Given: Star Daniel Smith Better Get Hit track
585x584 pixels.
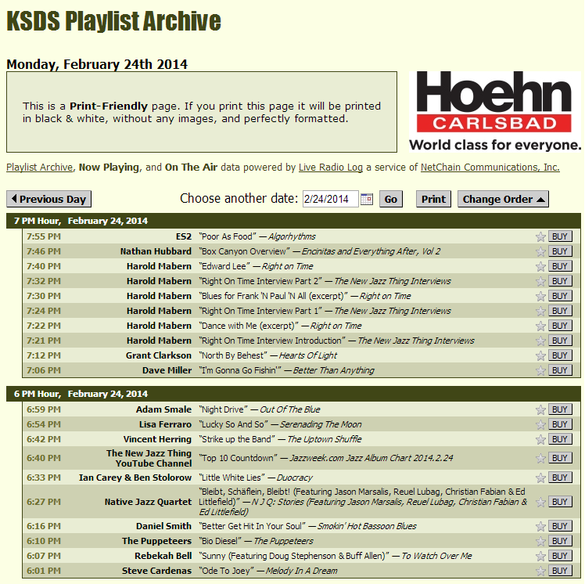Looking at the screenshot, I should coord(540,527).
